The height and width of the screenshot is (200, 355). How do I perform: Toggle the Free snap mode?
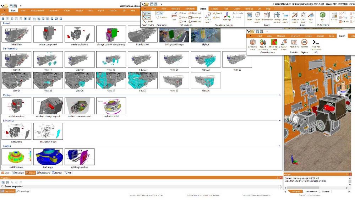147,13
